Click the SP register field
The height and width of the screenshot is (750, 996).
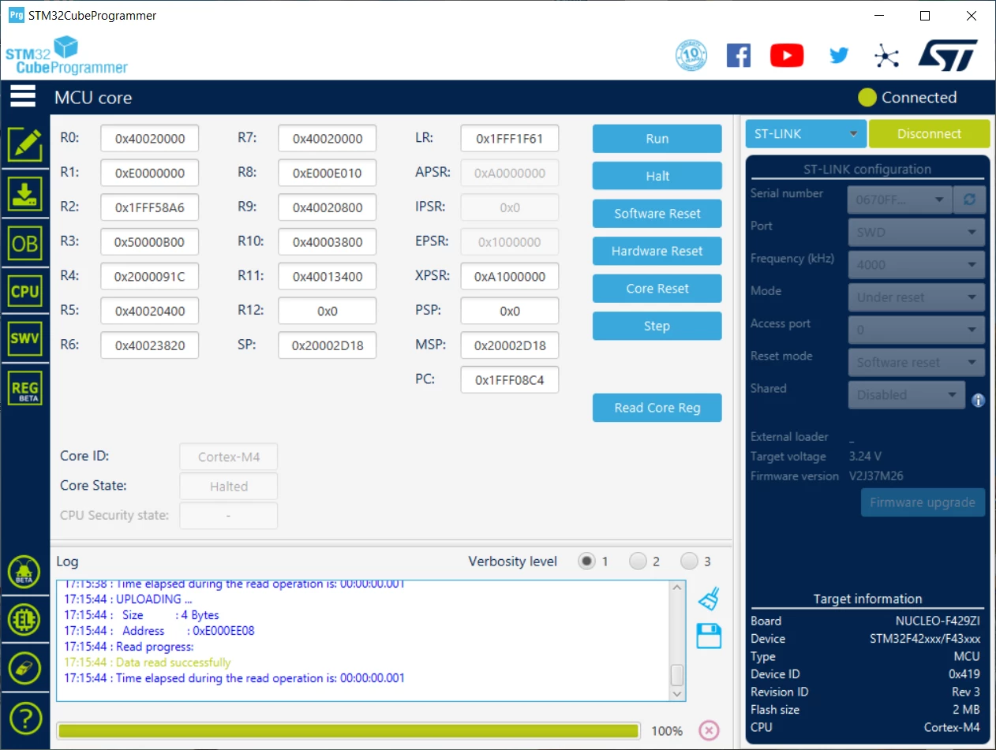tap(327, 345)
